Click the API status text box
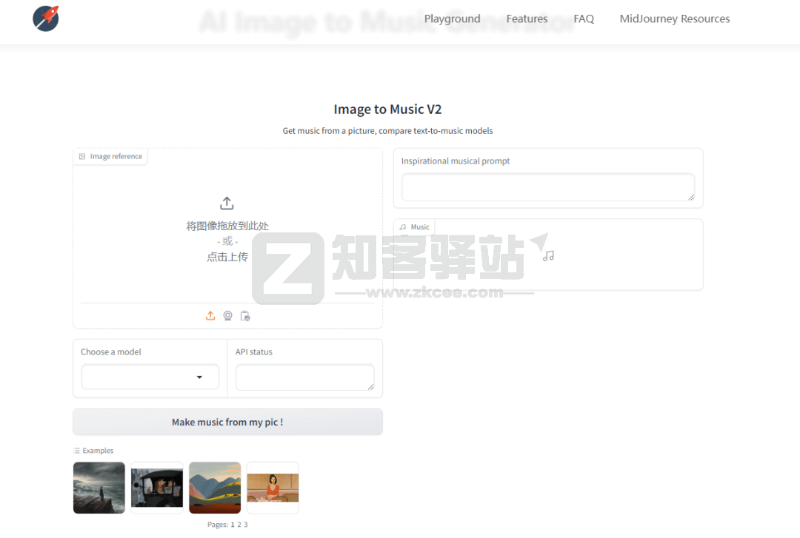The height and width of the screenshot is (538, 800). coord(304,377)
